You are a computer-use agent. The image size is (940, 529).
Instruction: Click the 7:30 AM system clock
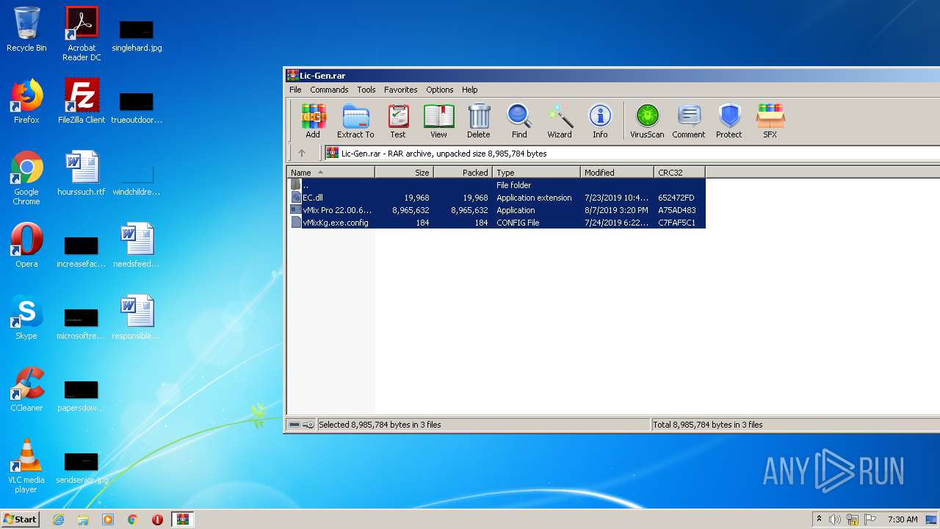click(903, 519)
